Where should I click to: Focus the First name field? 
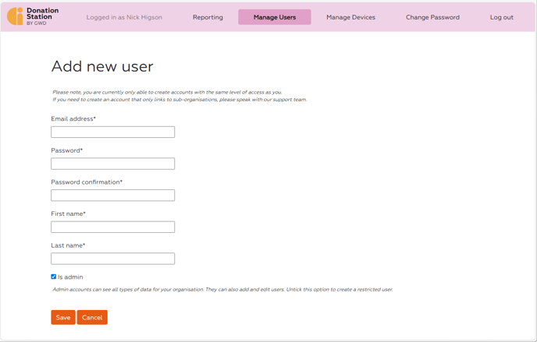(x=112, y=227)
